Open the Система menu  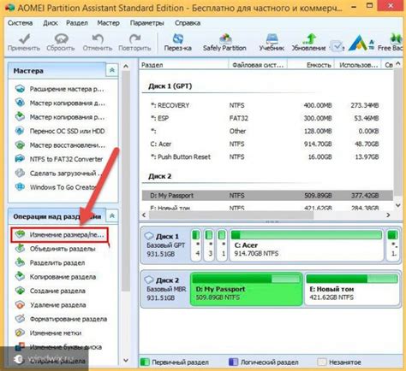pos(20,23)
